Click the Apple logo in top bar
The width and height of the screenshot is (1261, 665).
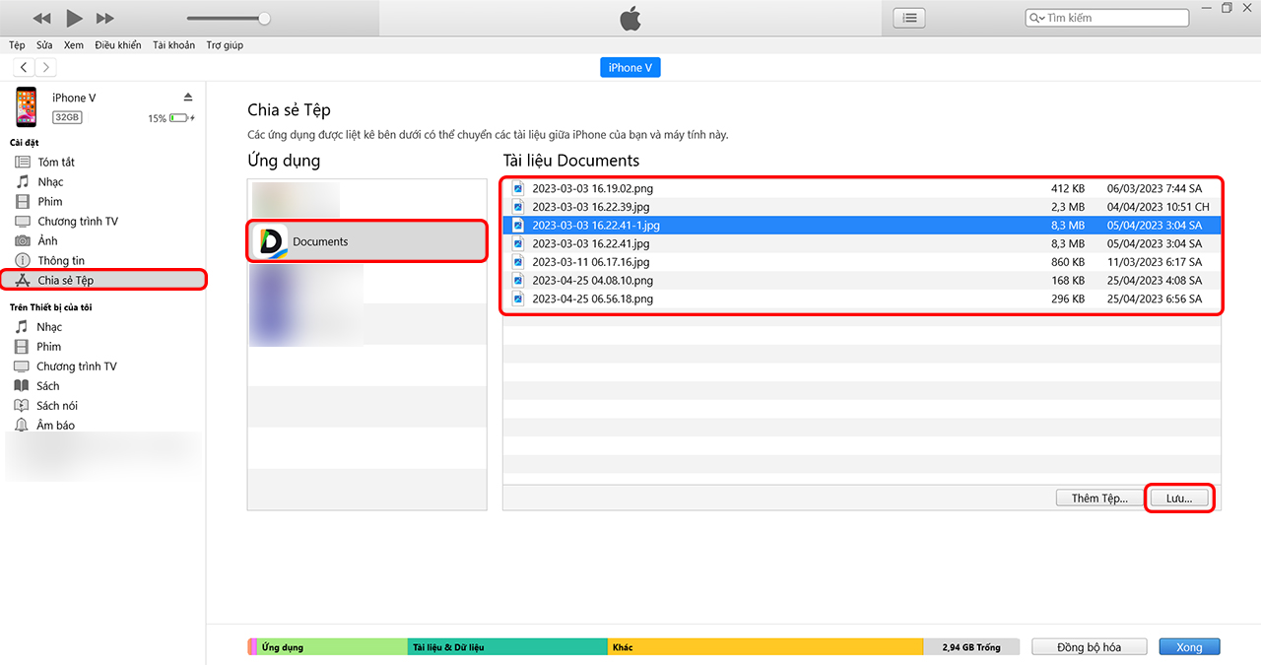click(630, 17)
